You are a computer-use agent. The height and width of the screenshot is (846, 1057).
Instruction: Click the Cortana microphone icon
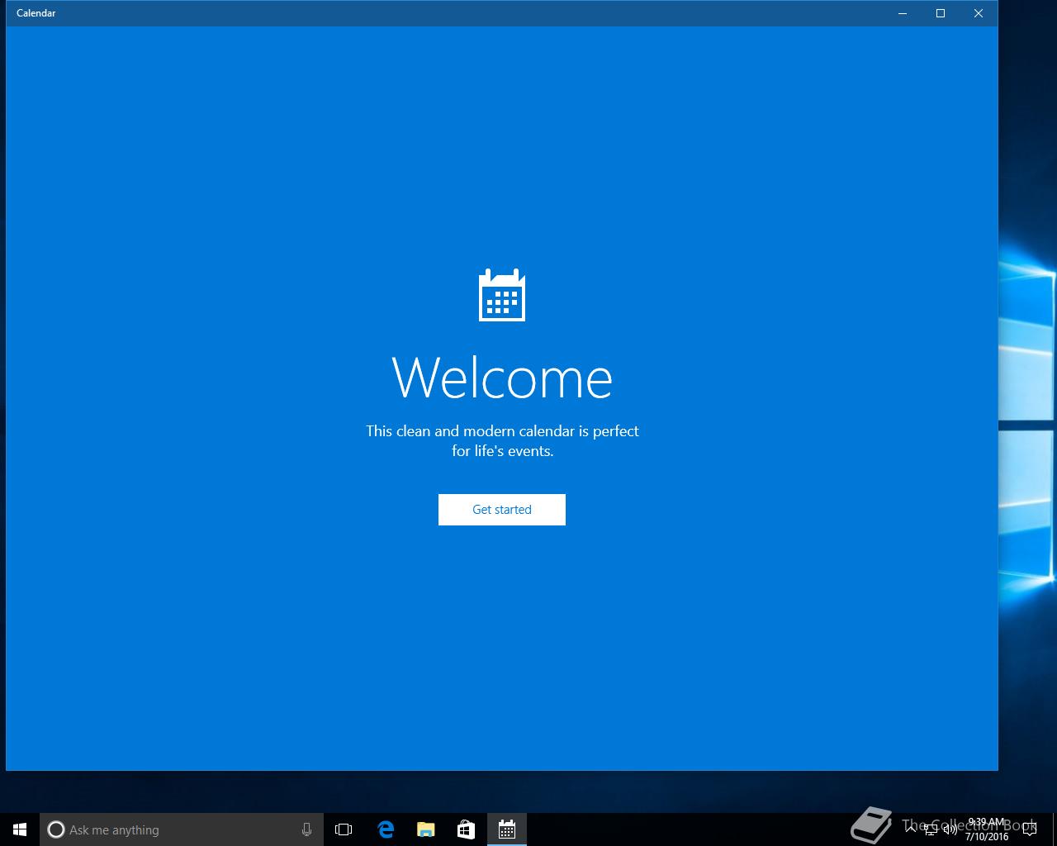tap(306, 829)
